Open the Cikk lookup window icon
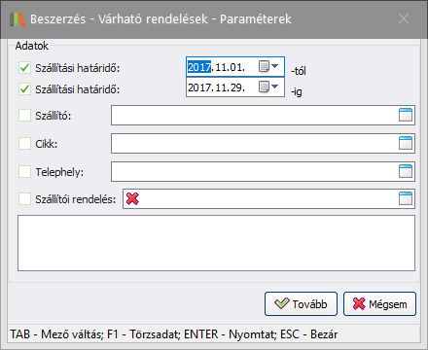Image resolution: width=428 pixels, height=350 pixels. click(406, 143)
